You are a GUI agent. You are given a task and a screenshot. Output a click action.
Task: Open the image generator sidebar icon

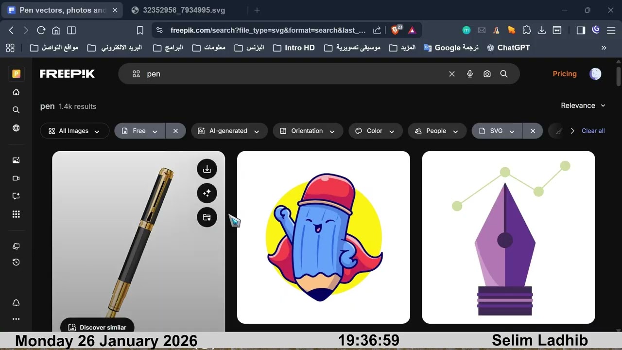[16, 160]
